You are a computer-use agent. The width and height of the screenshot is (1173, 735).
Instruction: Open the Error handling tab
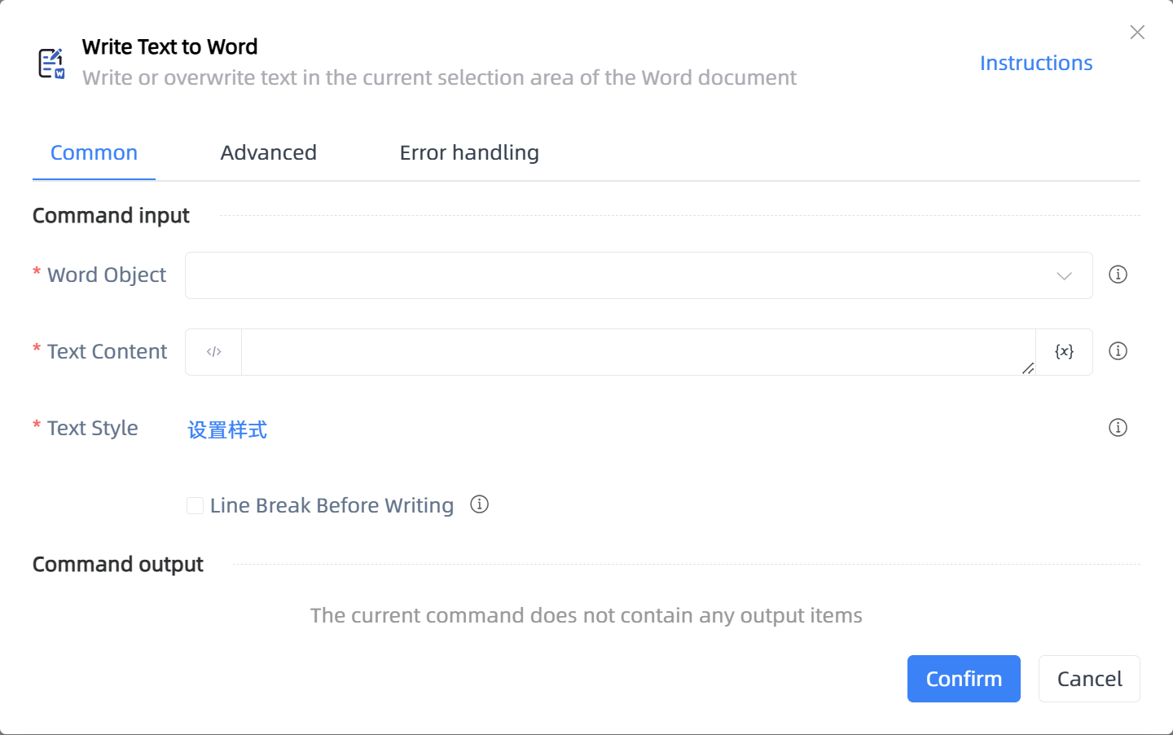point(469,152)
